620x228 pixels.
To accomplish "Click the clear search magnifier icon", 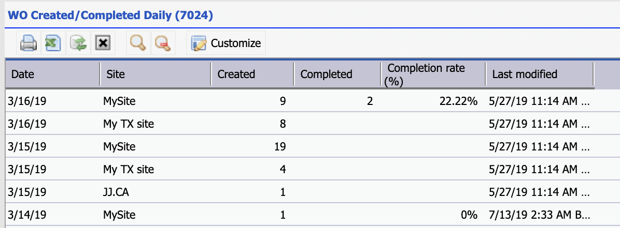I will [163, 43].
